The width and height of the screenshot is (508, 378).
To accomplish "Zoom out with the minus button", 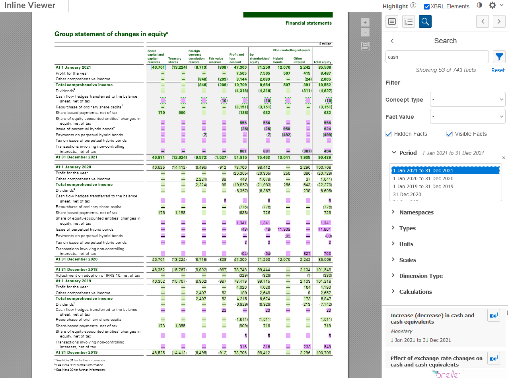I will (366, 32).
